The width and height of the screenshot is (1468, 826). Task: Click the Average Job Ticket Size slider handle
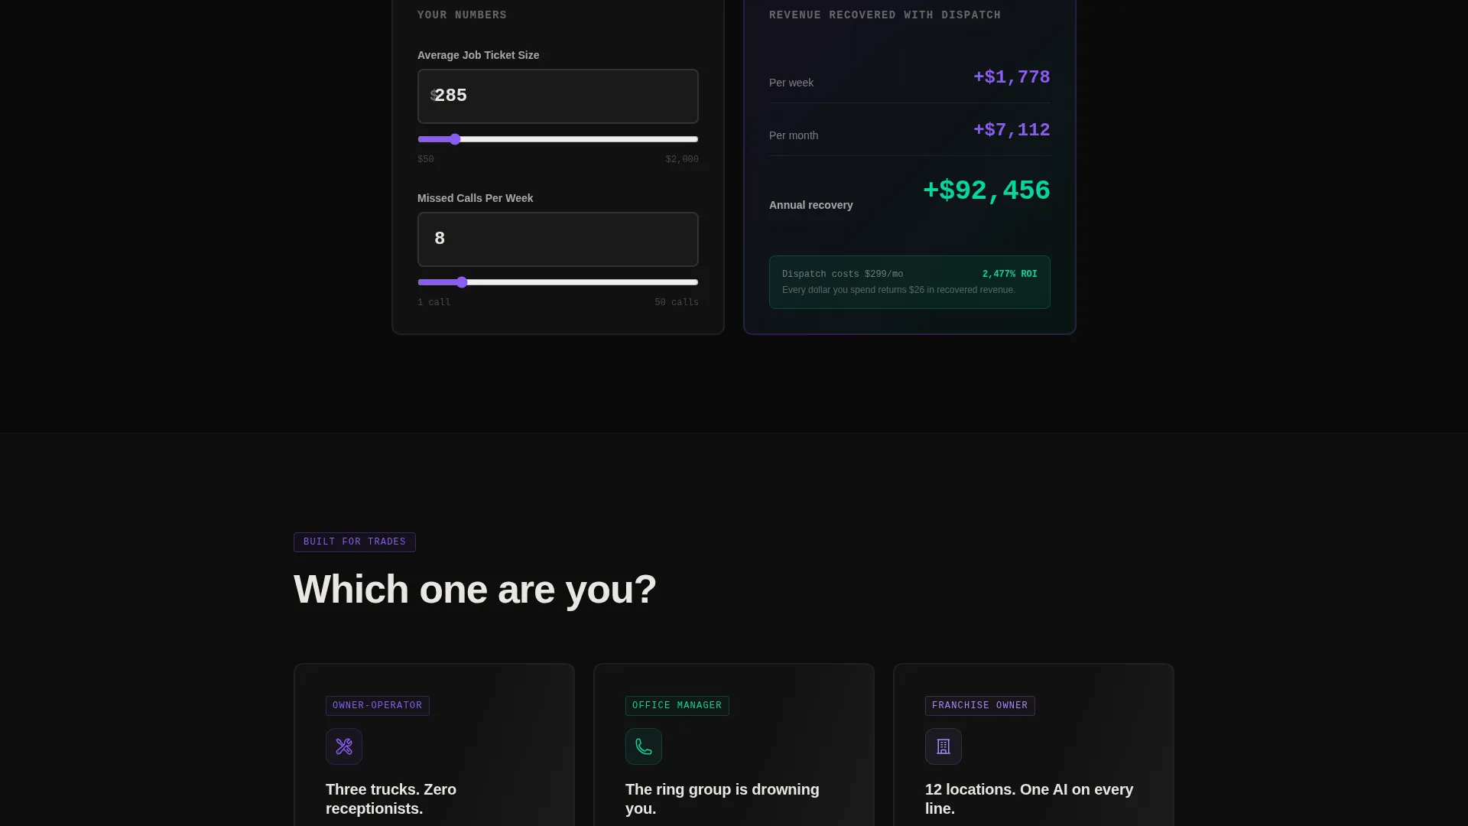455,139
